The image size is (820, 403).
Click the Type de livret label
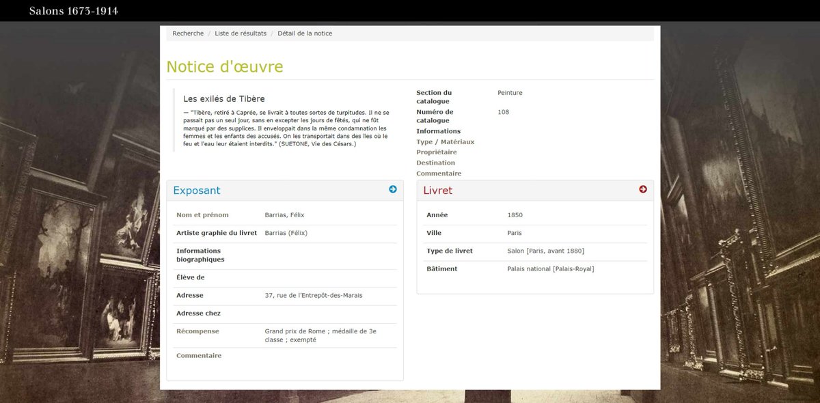click(450, 251)
